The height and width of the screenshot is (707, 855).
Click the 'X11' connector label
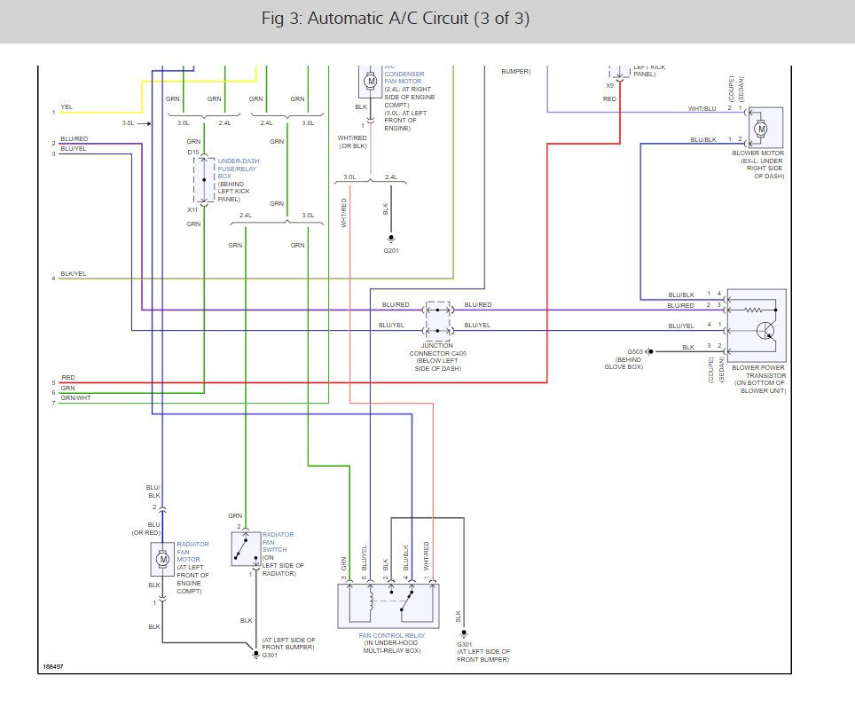(192, 210)
